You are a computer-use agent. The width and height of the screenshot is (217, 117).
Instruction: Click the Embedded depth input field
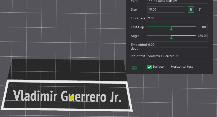177,45
